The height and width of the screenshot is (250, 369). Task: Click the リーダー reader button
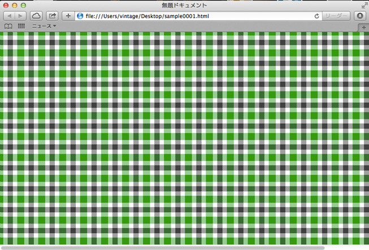336,16
